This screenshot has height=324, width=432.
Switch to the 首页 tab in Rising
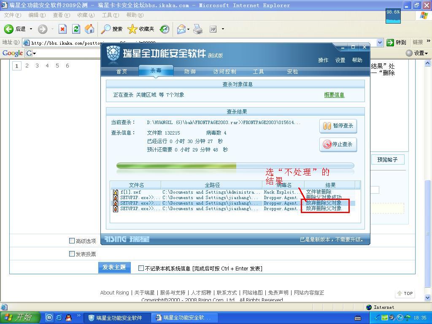tap(121, 72)
